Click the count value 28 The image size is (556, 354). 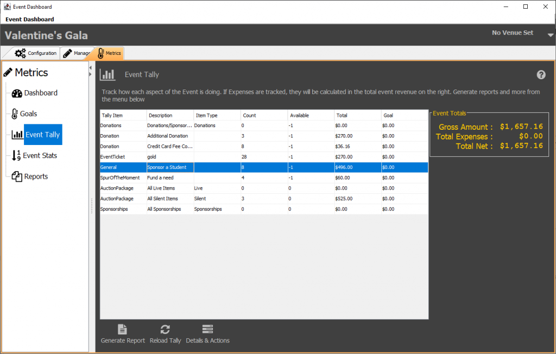pos(244,157)
